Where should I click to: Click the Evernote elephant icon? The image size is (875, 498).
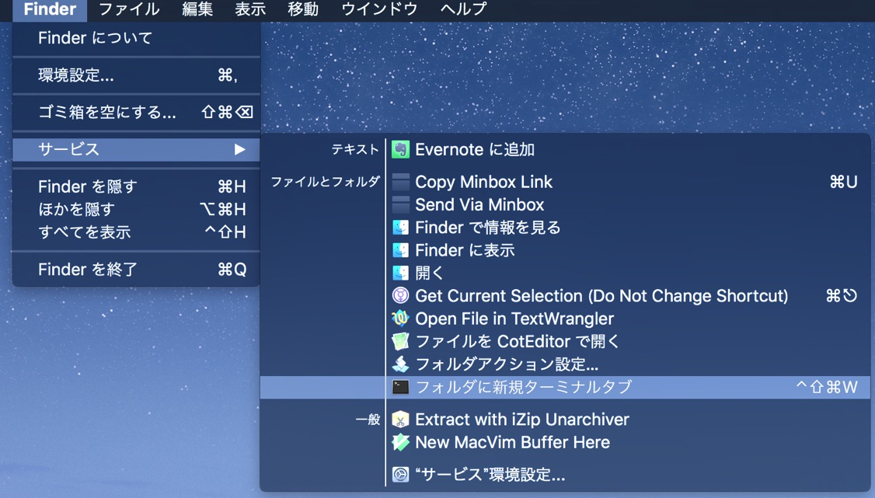[400, 149]
